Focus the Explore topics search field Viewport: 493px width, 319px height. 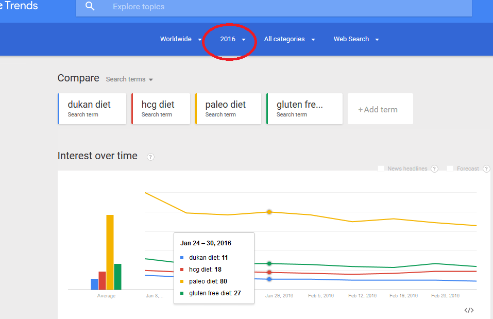click(274, 7)
